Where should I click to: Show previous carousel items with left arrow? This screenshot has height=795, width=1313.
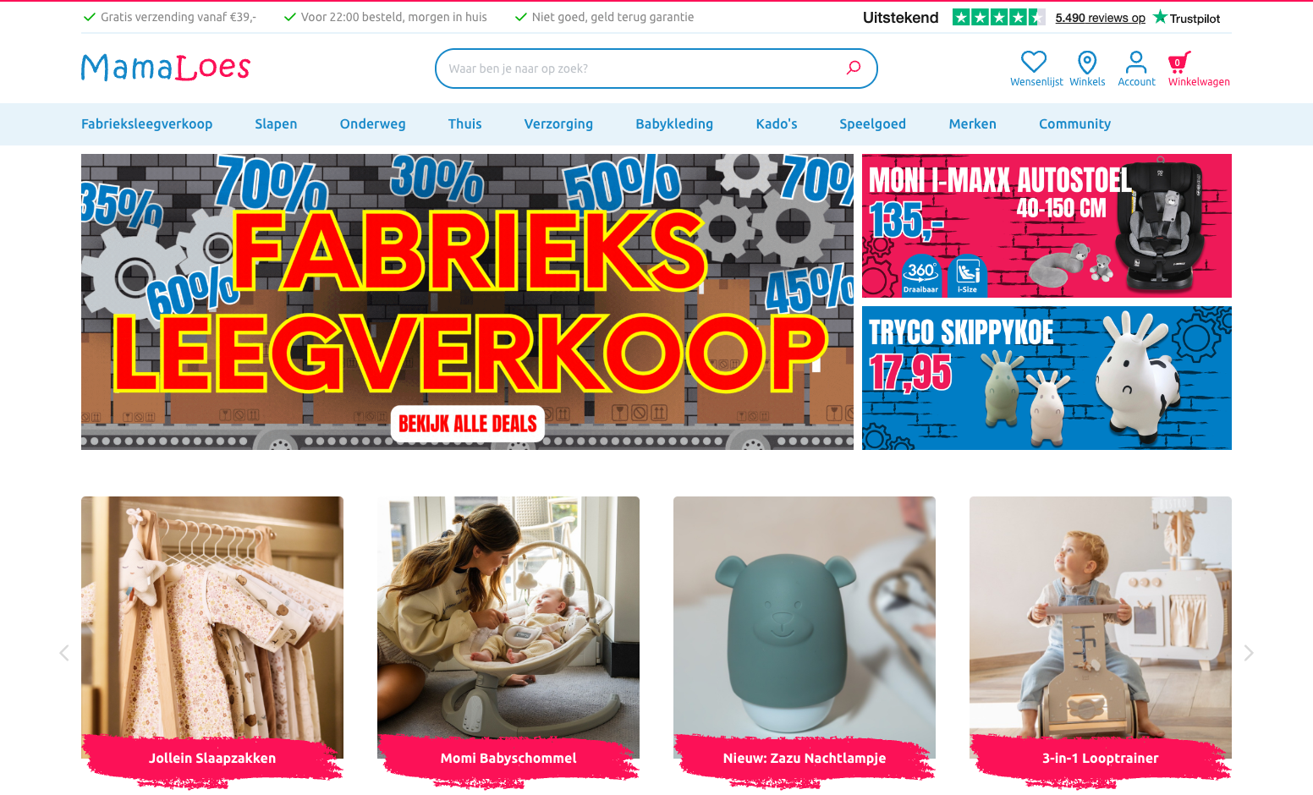64,653
